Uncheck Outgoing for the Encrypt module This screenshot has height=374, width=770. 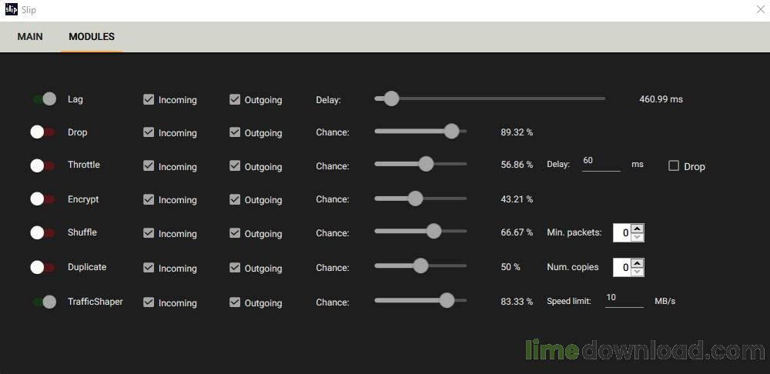(x=235, y=199)
